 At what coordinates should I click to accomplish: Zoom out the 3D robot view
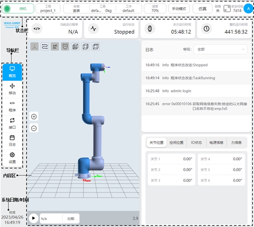click(34, 128)
